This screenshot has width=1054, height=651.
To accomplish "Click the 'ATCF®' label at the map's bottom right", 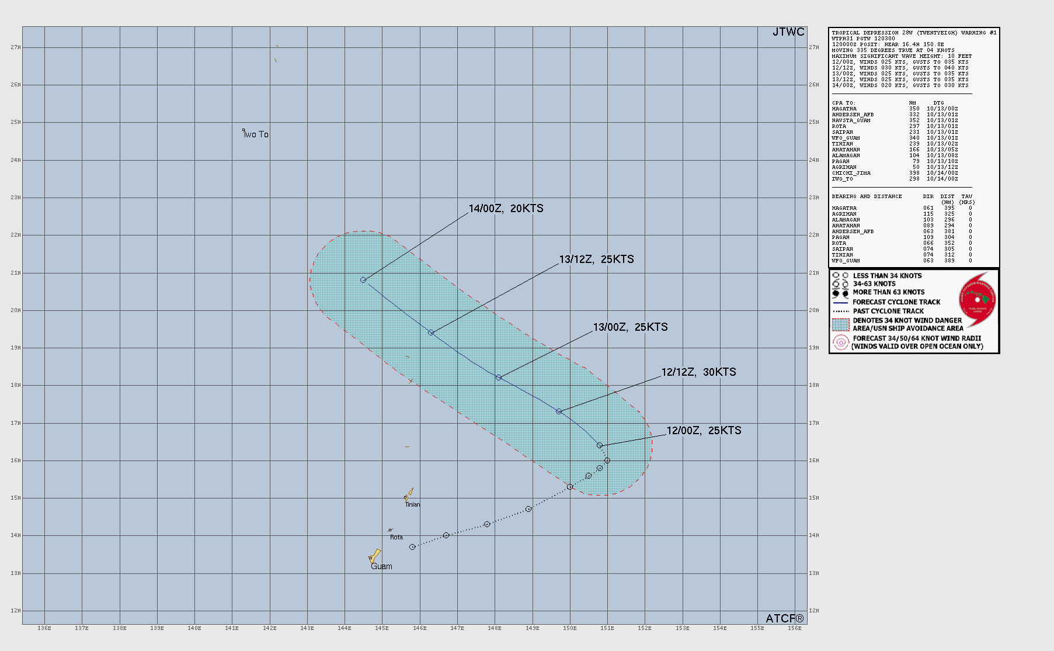I will coord(785,618).
